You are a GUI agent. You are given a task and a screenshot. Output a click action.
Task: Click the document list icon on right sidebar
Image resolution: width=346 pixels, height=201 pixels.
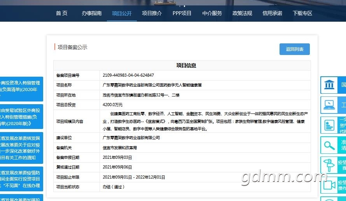coord(329,125)
